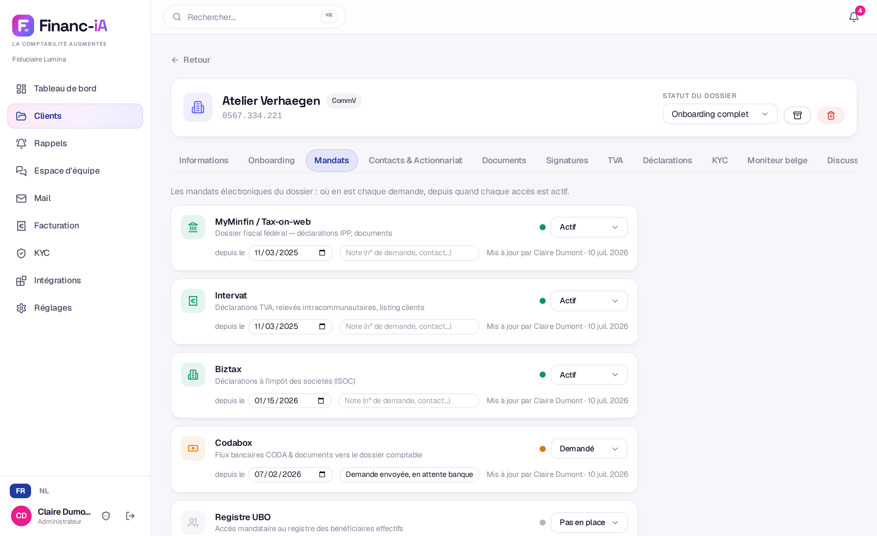Image resolution: width=877 pixels, height=536 pixels.
Task: Open Codabox Demandé status dropdown
Action: click(x=589, y=449)
